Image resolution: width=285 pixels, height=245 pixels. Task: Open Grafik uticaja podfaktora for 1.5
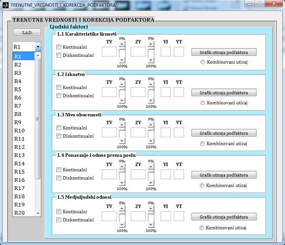[x=224, y=217]
